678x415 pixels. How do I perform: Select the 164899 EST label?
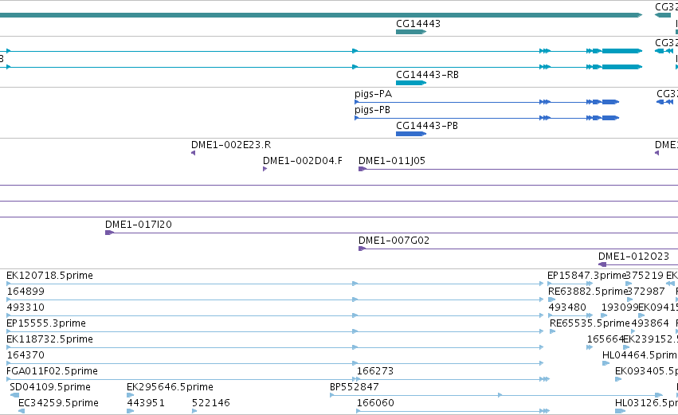(x=25, y=292)
